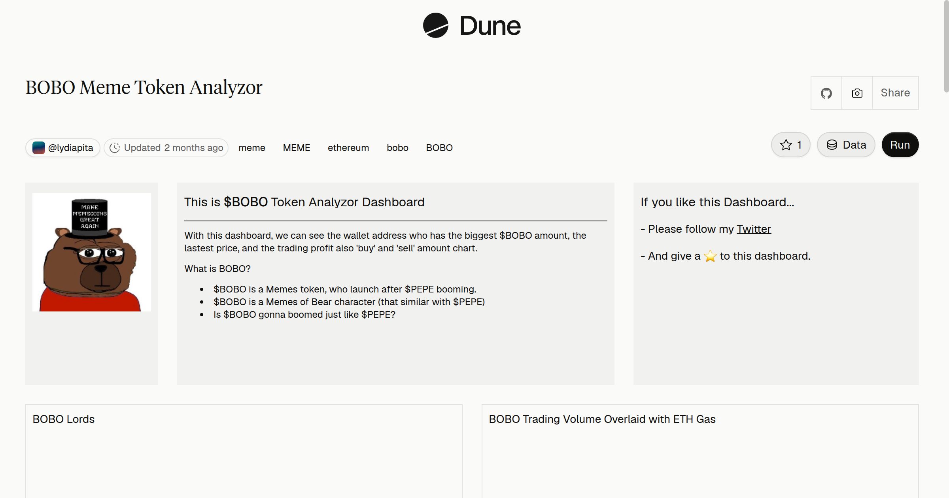The width and height of the screenshot is (949, 498).
Task: Open the Dune logo home link
Action: (472, 26)
